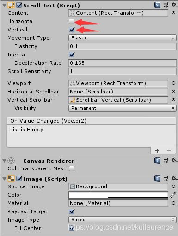The width and height of the screenshot is (178, 236).
Task: Open Scroll Rect preset settings icon
Action: 166,5
